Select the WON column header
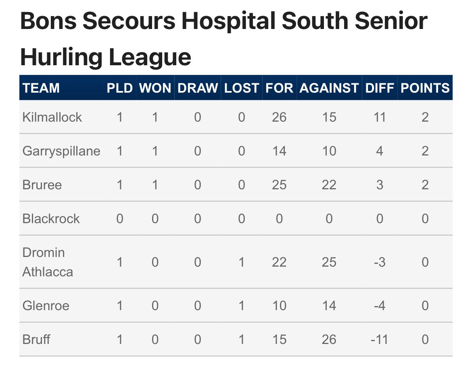Image resolution: width=472 pixels, height=377 pixels. click(x=155, y=88)
